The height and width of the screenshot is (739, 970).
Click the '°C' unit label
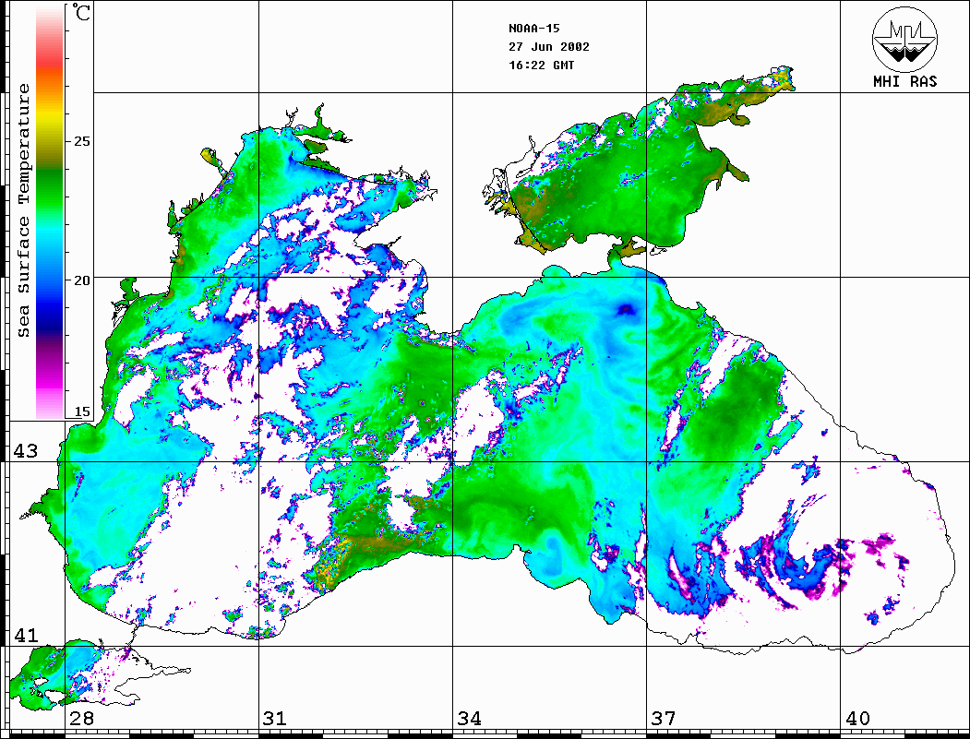pos(81,12)
